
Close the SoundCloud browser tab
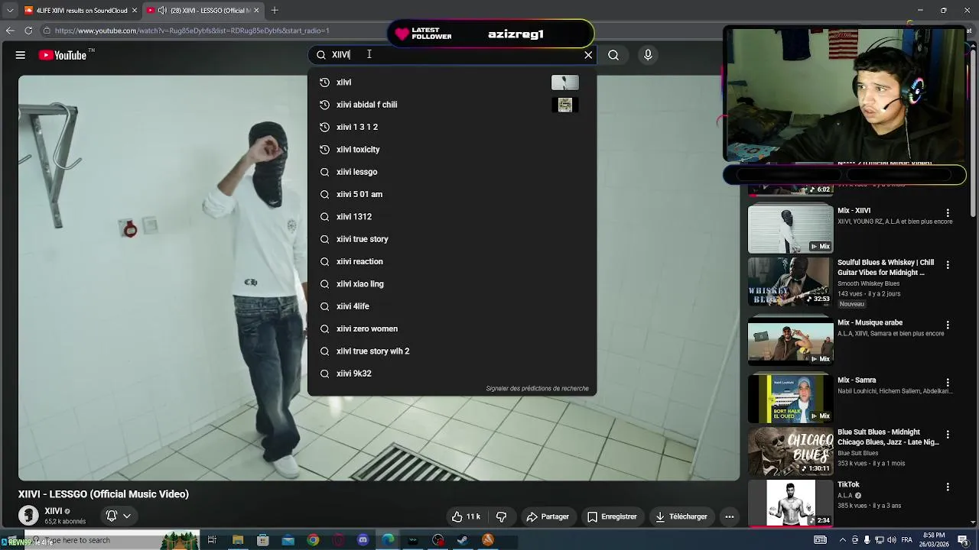[x=134, y=10]
